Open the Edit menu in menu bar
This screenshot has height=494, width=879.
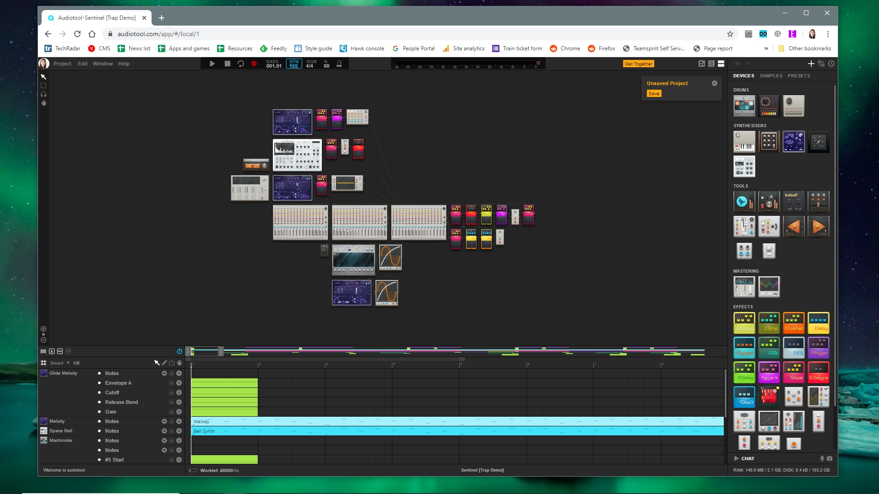(82, 63)
